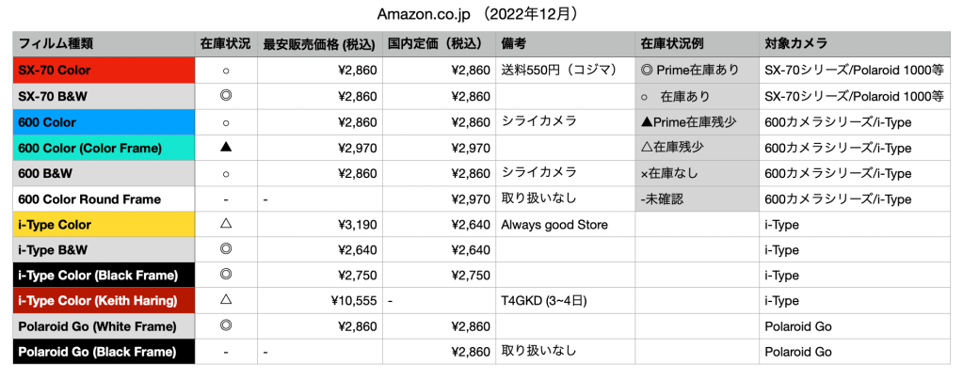963x380 pixels.
Task: Select the blue 600 Color cell
Action: pyautogui.click(x=104, y=122)
